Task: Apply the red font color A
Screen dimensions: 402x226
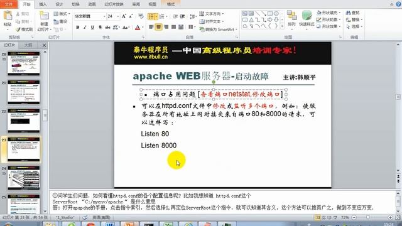Action: 138,27
